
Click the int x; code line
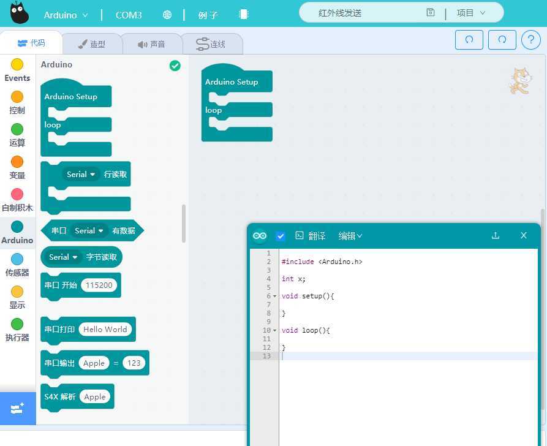293,279
